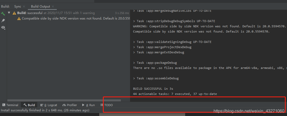Click the horizontal scrollbar of build tree
The image size is (287, 116).
click(64, 100)
